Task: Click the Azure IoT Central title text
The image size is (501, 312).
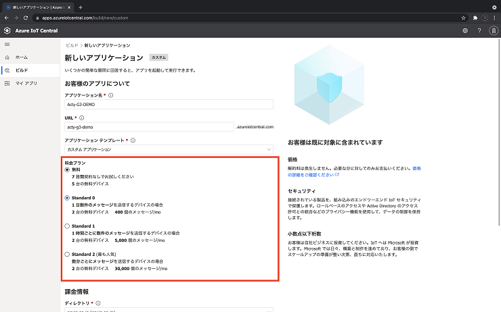Action: pos(37,30)
